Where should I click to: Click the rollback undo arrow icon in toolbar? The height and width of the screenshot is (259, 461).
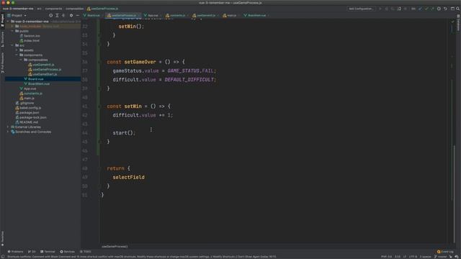(445, 9)
